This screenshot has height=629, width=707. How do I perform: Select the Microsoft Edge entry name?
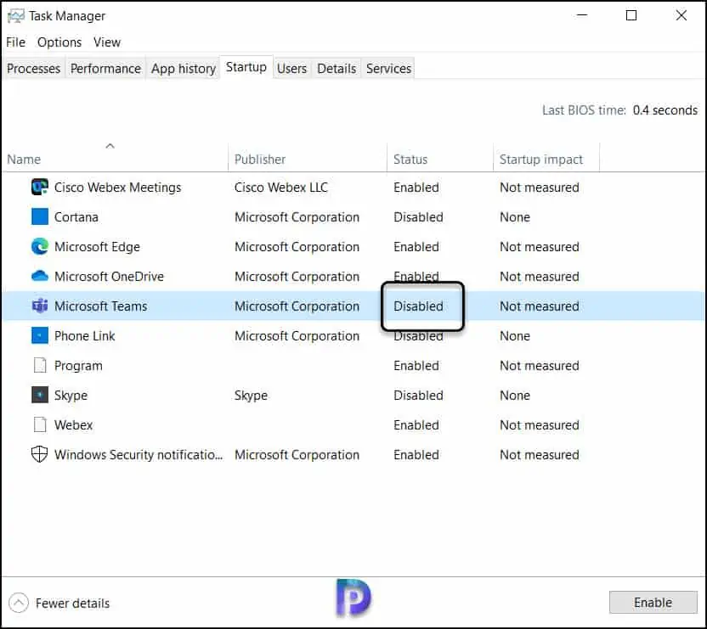97,246
